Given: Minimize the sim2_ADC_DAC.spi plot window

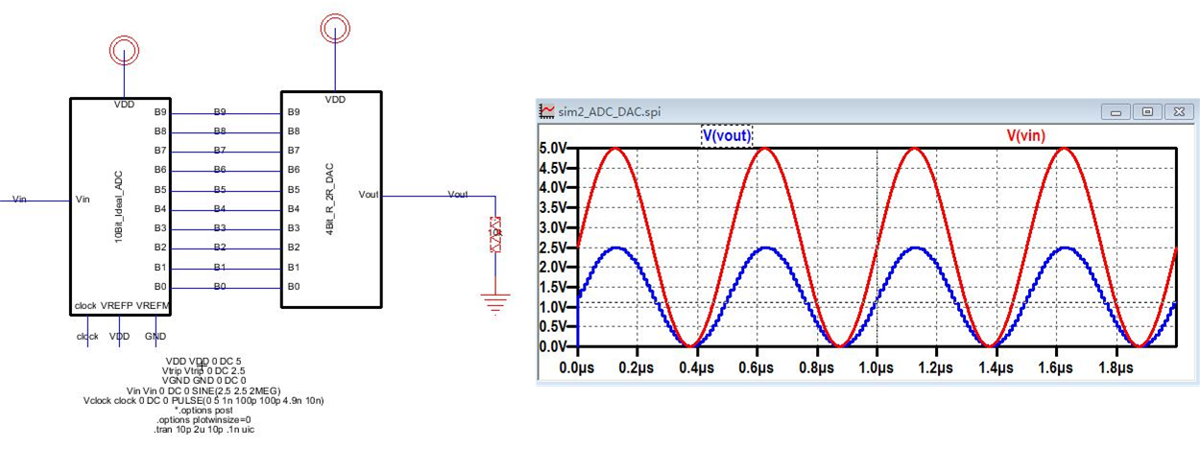Looking at the screenshot, I should click(x=1116, y=112).
